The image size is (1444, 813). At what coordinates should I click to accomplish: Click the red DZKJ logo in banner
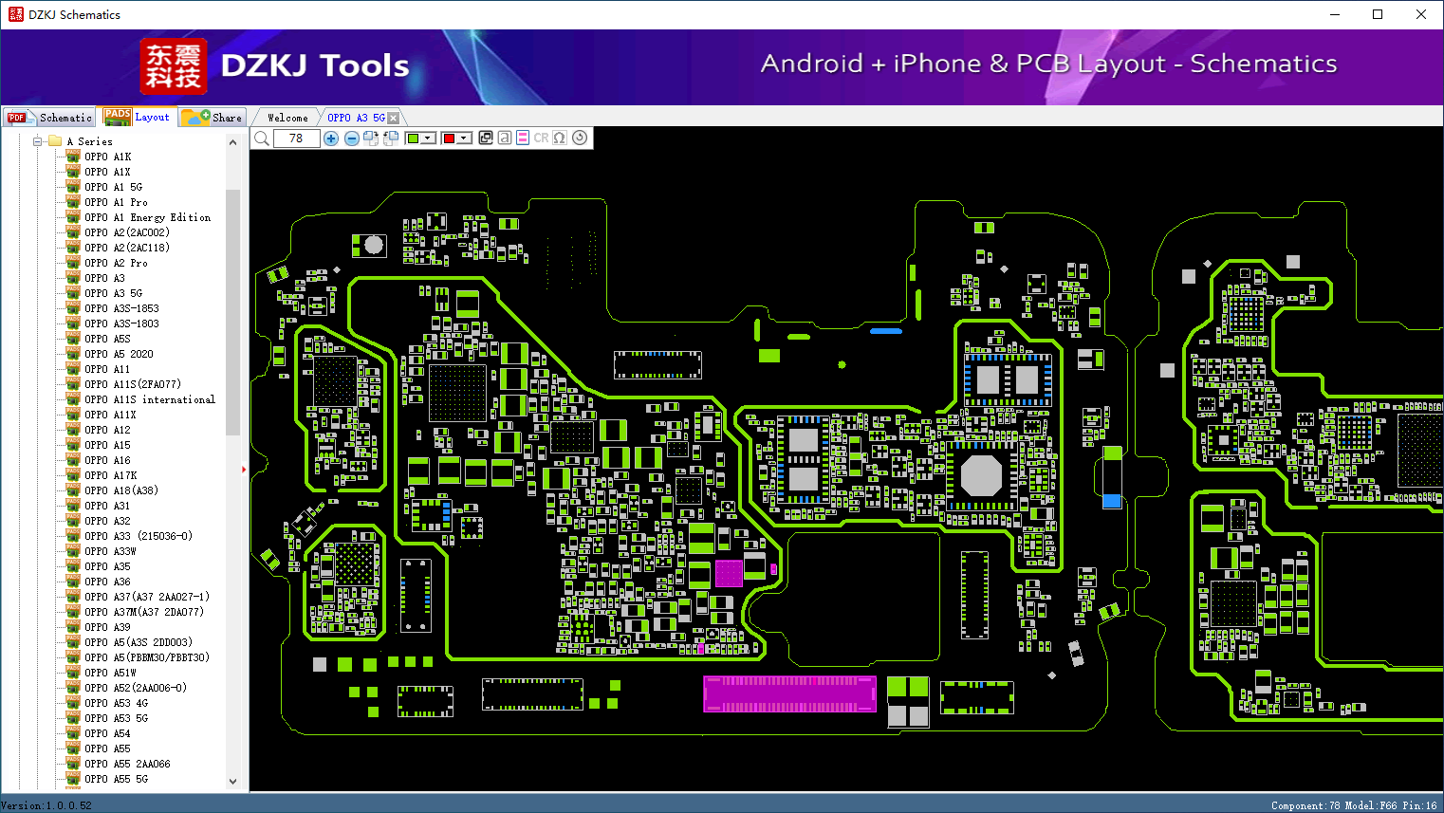coord(174,66)
